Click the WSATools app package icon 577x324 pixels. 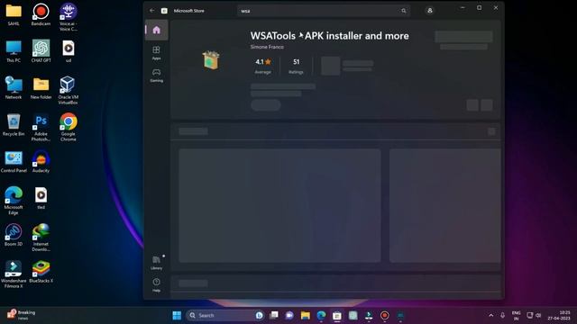pos(211,60)
